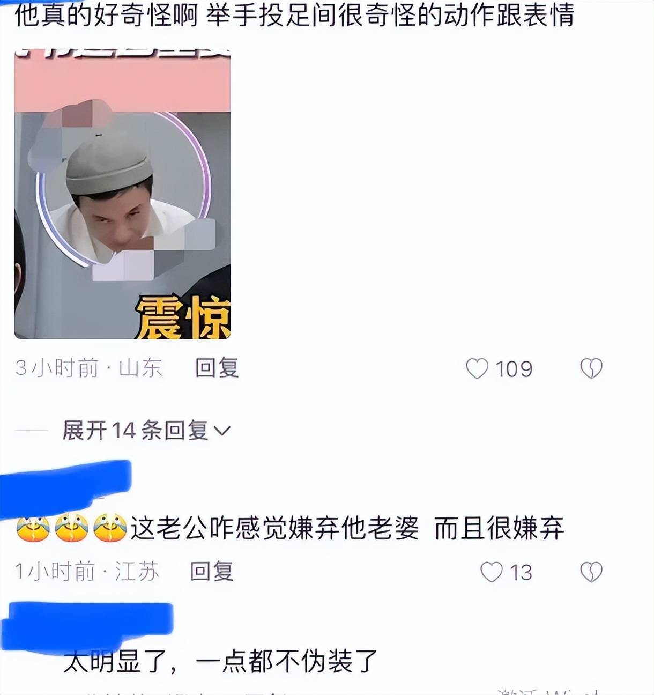654x695 pixels.
Task: Open the blurred username above the Jiangsu comment
Action: (x=65, y=486)
